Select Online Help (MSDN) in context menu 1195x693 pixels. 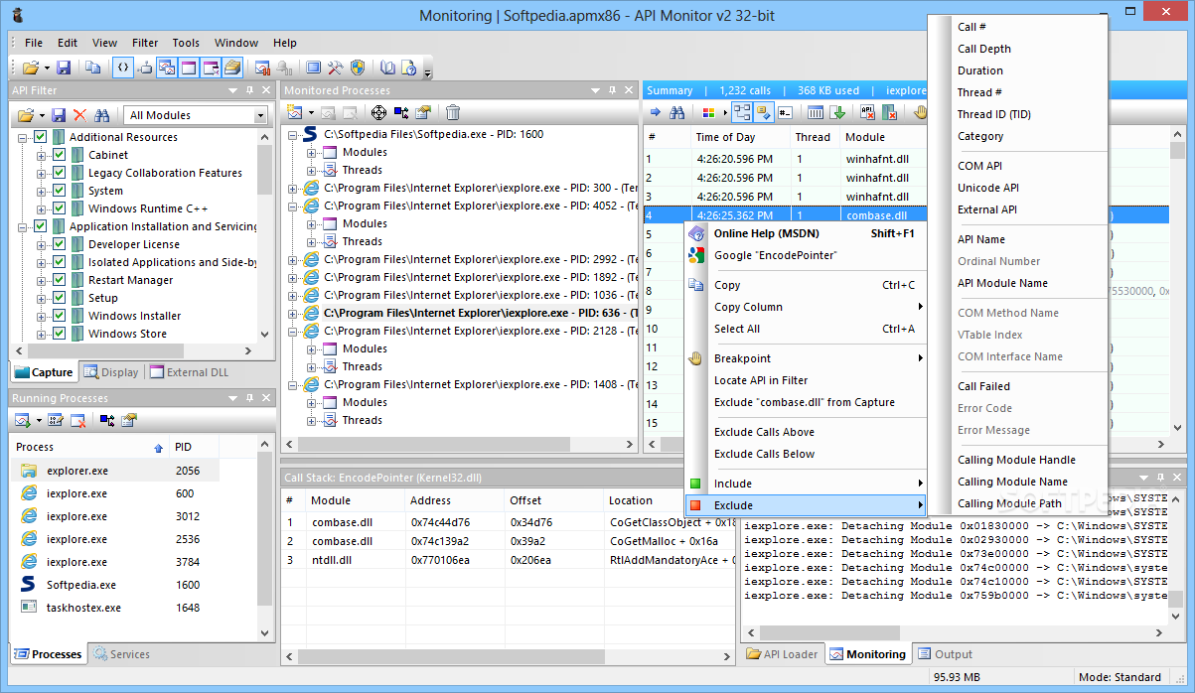point(806,233)
